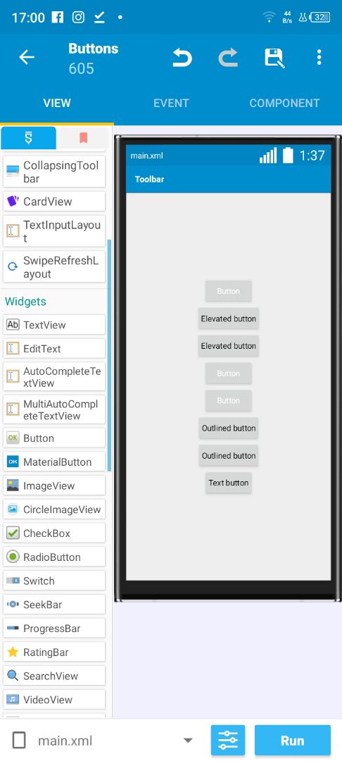Select the AutoCompleteTextView widget
This screenshot has width=342, height=761.
54,376
